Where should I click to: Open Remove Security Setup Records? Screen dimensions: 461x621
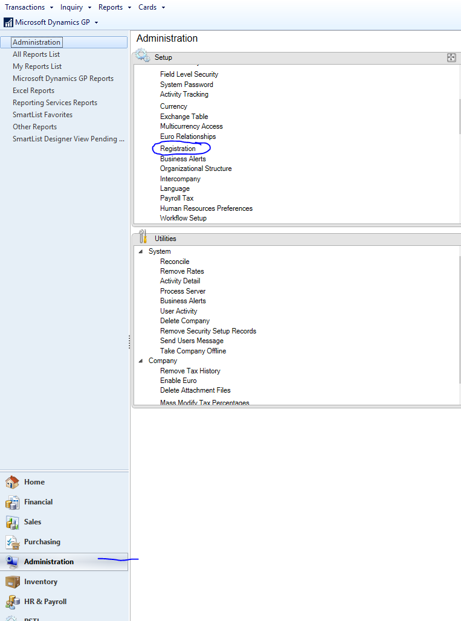(x=208, y=331)
